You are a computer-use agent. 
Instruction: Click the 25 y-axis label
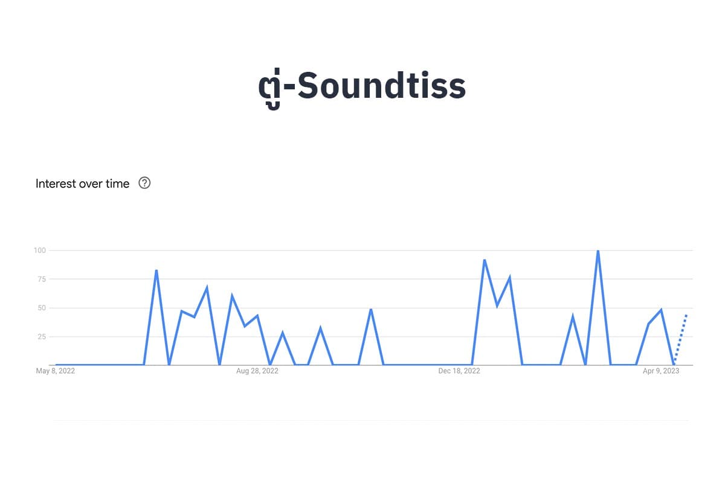42,337
